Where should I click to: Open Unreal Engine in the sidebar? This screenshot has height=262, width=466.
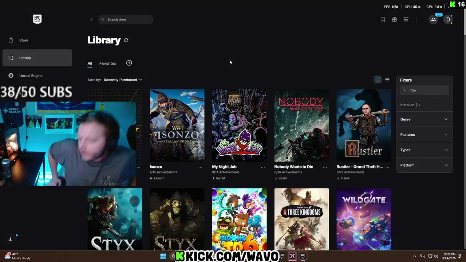37,76
